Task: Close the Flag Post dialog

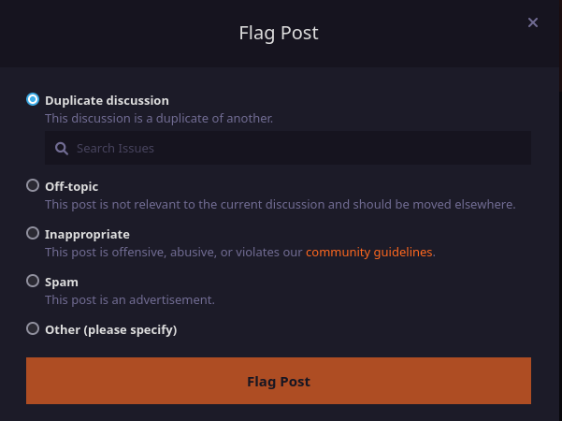Action: (x=533, y=22)
